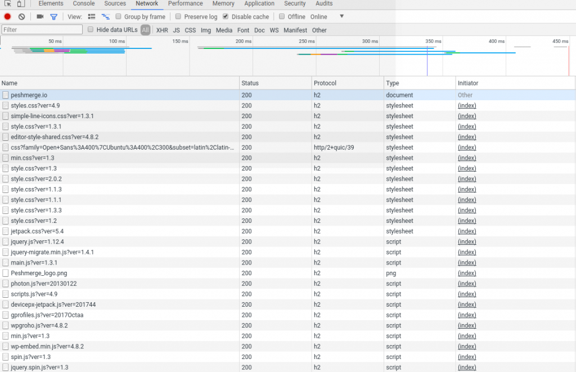
Task: Select the wp-embed.min.js?ver=4.8.2 request
Action: tap(288, 346)
